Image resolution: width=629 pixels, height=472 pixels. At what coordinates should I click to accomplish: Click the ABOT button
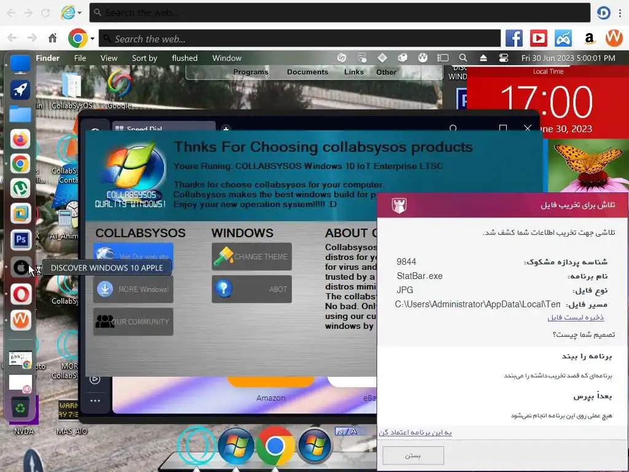click(x=251, y=289)
